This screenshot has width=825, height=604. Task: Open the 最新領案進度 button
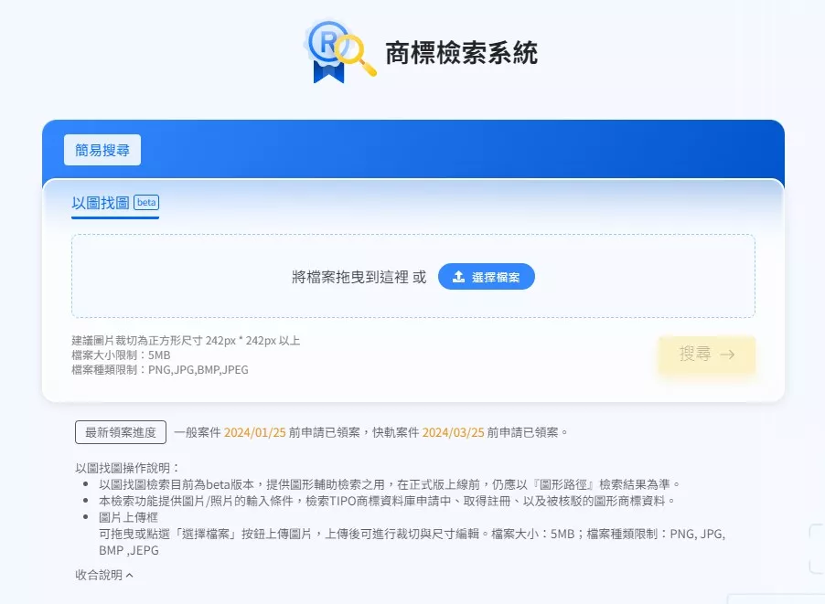[121, 432]
